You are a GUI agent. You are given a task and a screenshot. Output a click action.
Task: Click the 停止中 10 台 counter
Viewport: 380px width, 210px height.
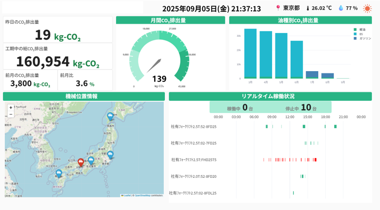click(x=301, y=107)
